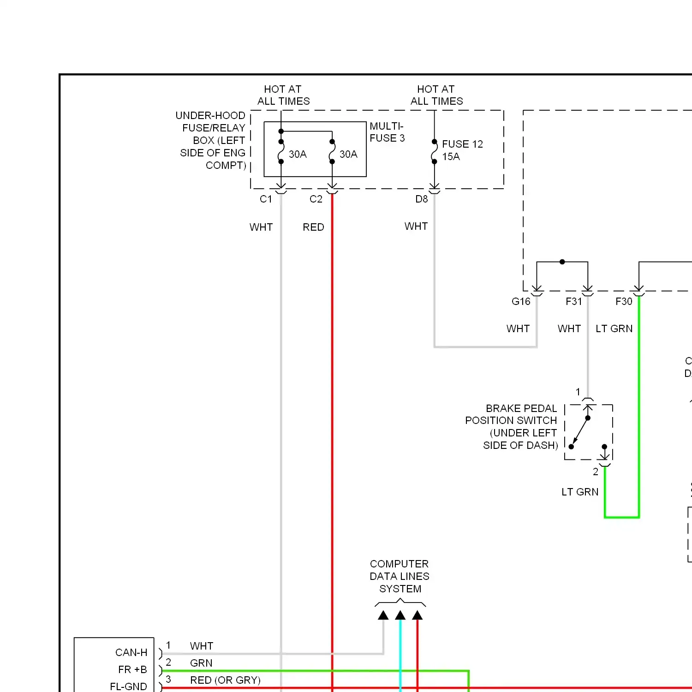
Task: Click the splice dot between G16 and F31
Action: click(x=562, y=262)
